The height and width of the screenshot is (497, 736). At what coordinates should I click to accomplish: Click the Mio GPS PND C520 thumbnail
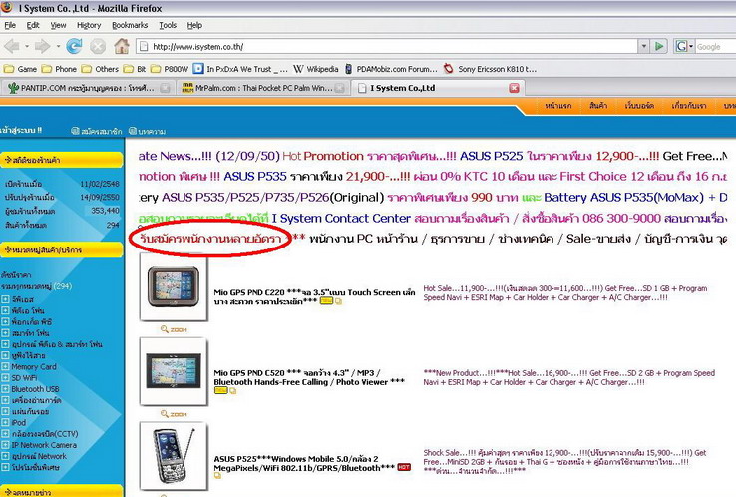tap(174, 371)
